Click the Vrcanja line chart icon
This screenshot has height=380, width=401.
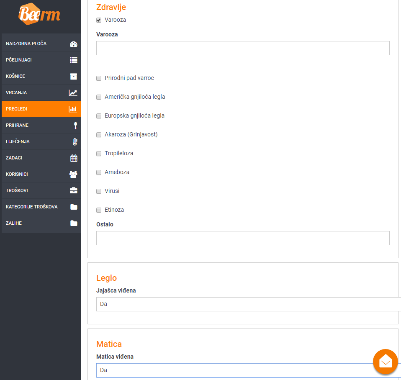point(73,92)
